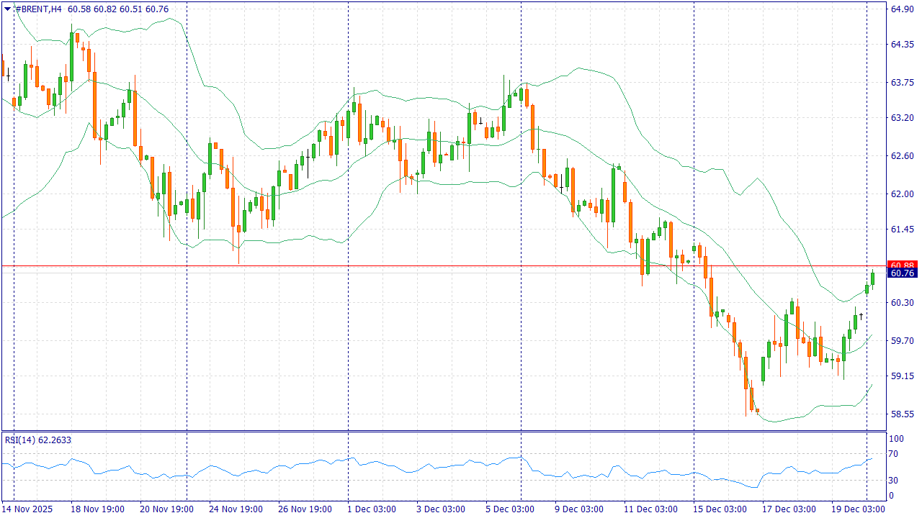The width and height of the screenshot is (922, 518).
Task: Click the RSI 30 level label
Action: (892, 480)
